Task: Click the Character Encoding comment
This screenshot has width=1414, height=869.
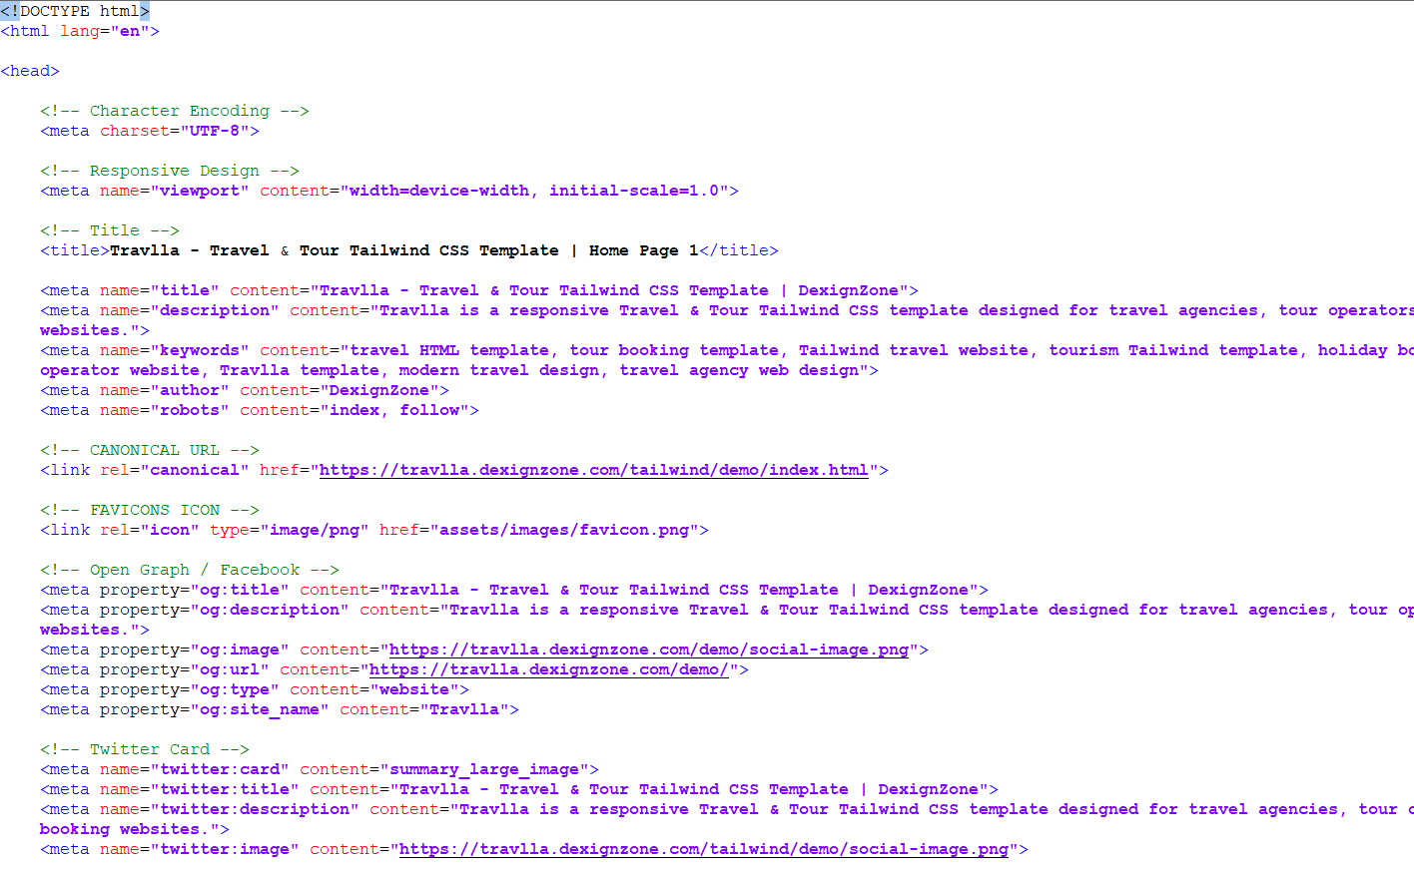Action: click(x=174, y=111)
